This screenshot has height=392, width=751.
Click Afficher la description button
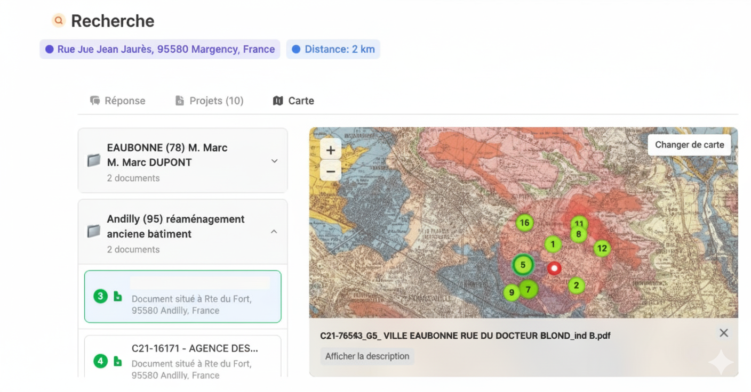[367, 356]
